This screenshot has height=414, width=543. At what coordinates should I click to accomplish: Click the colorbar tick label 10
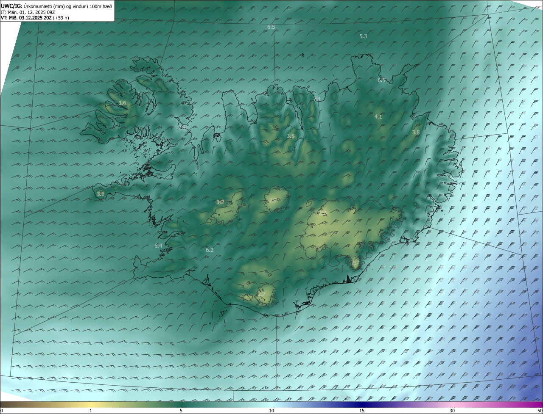click(x=271, y=411)
